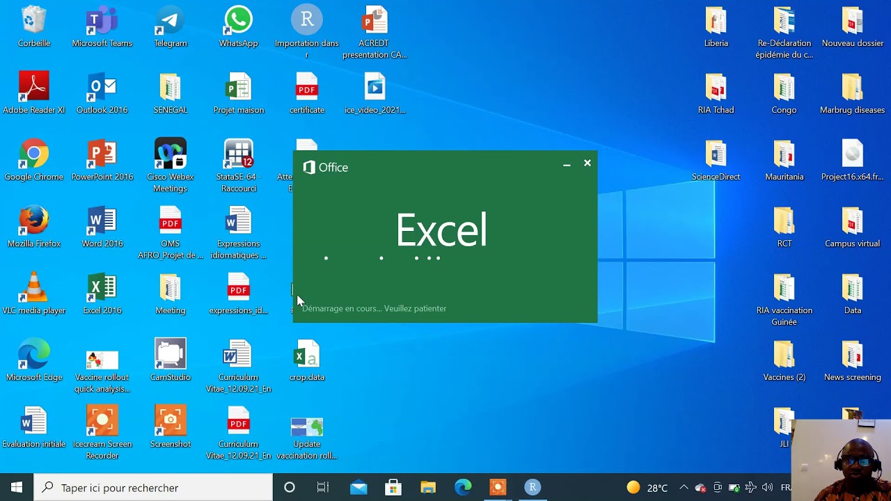Select the StataSE-64 Raccourci shortcut
891x501 pixels.
click(x=239, y=166)
